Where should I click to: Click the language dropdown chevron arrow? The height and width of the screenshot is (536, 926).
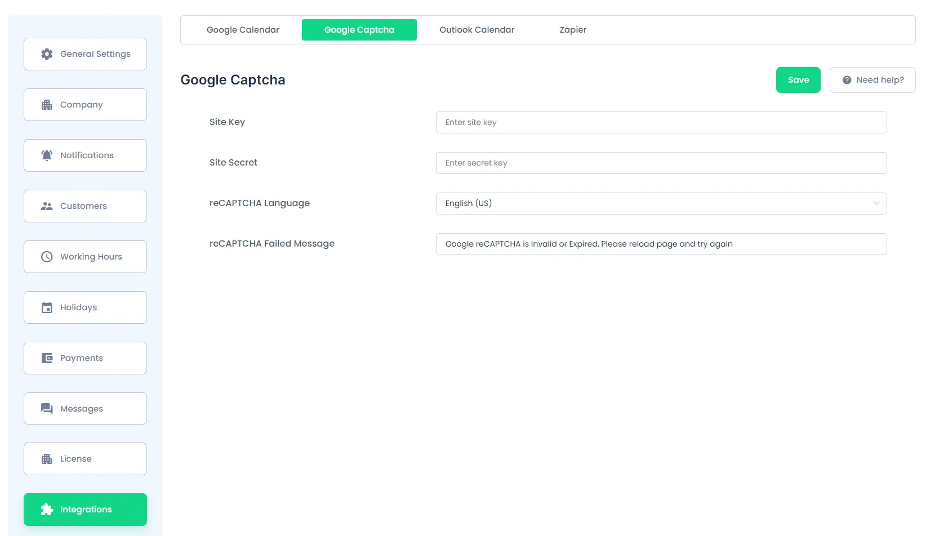pos(876,203)
